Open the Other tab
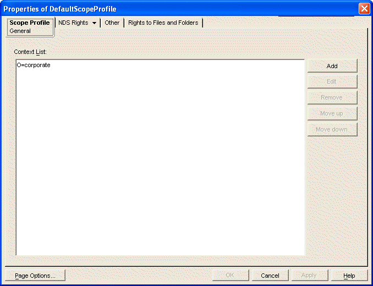 [x=112, y=23]
